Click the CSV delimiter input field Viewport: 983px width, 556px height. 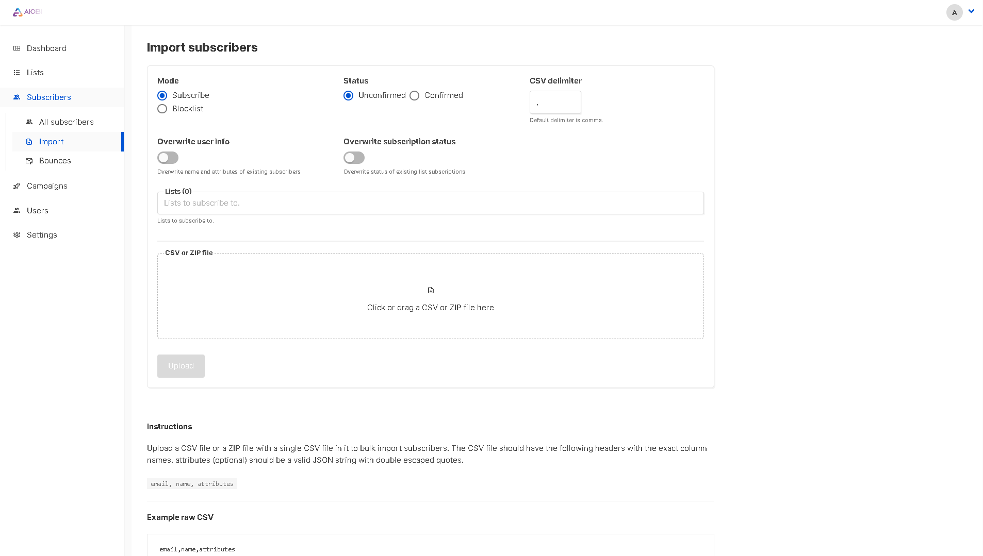coord(555,102)
